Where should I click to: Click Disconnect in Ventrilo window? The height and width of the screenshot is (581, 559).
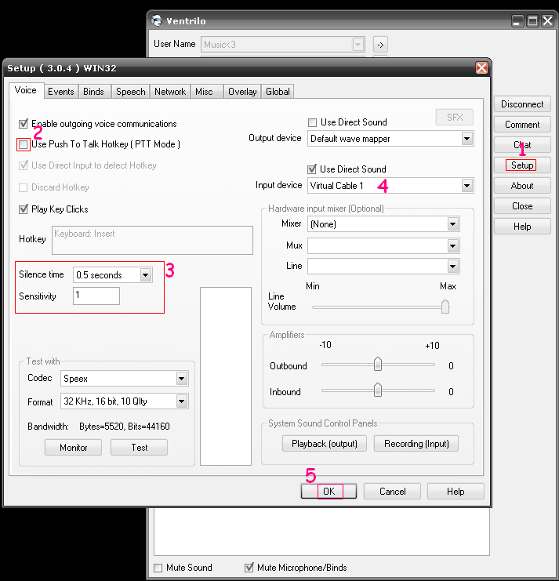click(522, 104)
